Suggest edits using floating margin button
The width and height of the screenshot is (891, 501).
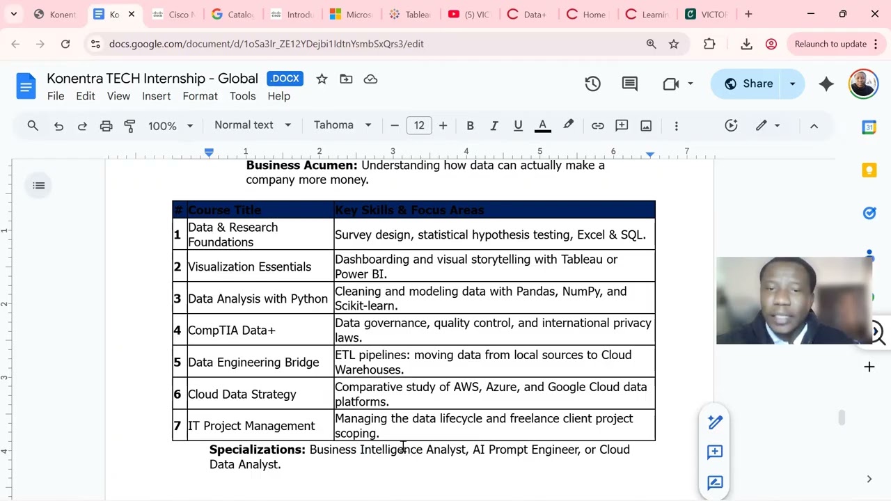click(x=715, y=483)
